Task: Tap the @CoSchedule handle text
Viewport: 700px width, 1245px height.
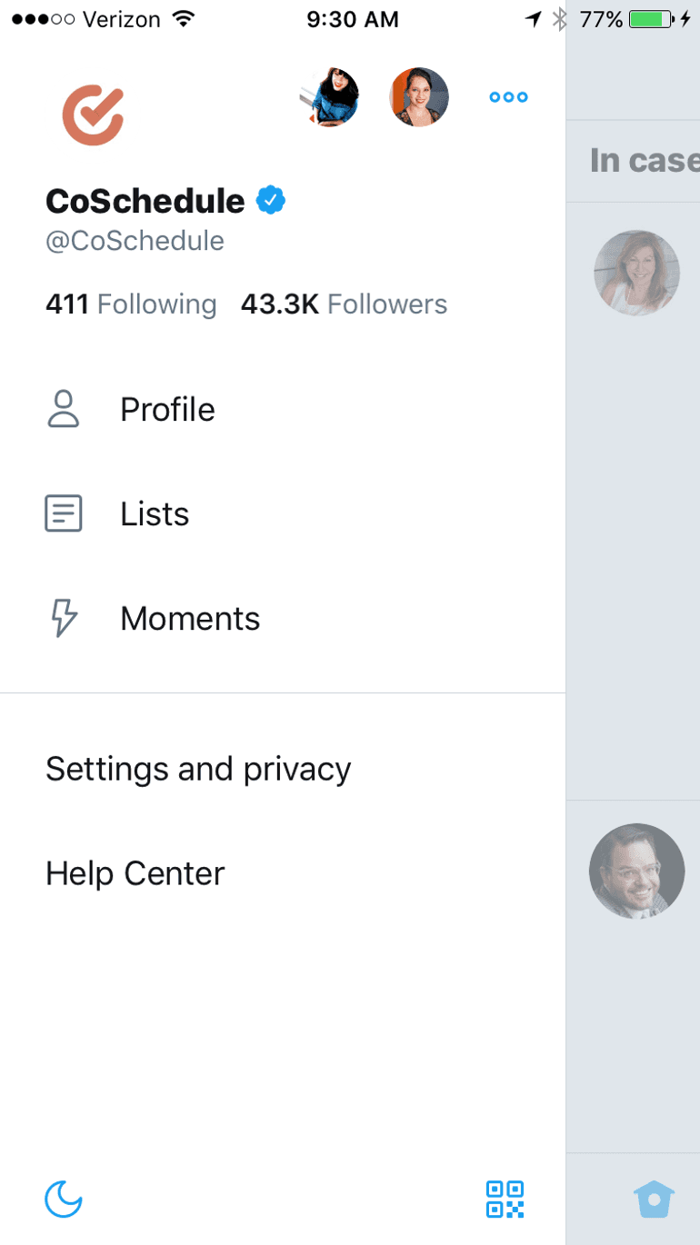Action: [x=135, y=241]
